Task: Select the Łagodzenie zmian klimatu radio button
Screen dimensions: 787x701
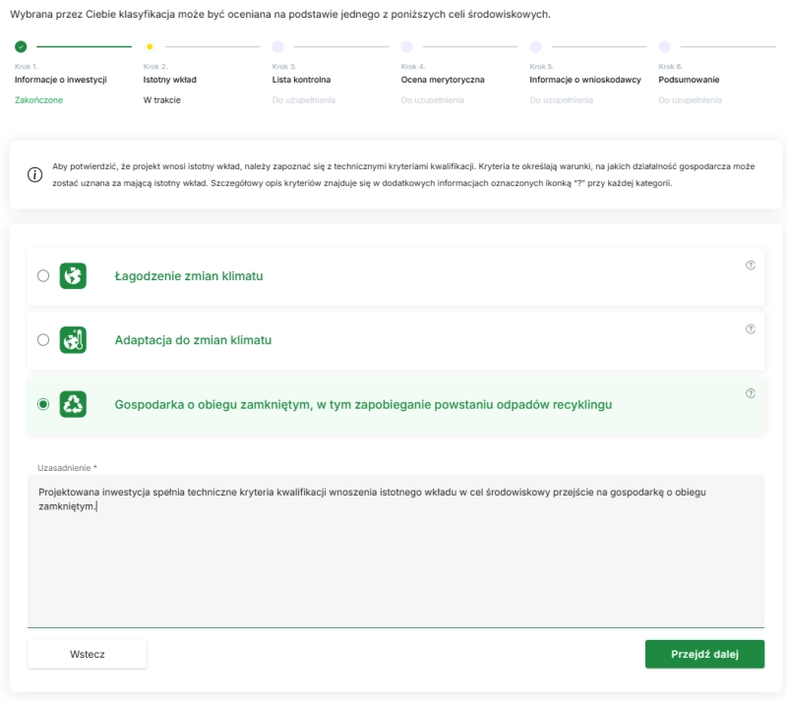Action: pos(43,276)
